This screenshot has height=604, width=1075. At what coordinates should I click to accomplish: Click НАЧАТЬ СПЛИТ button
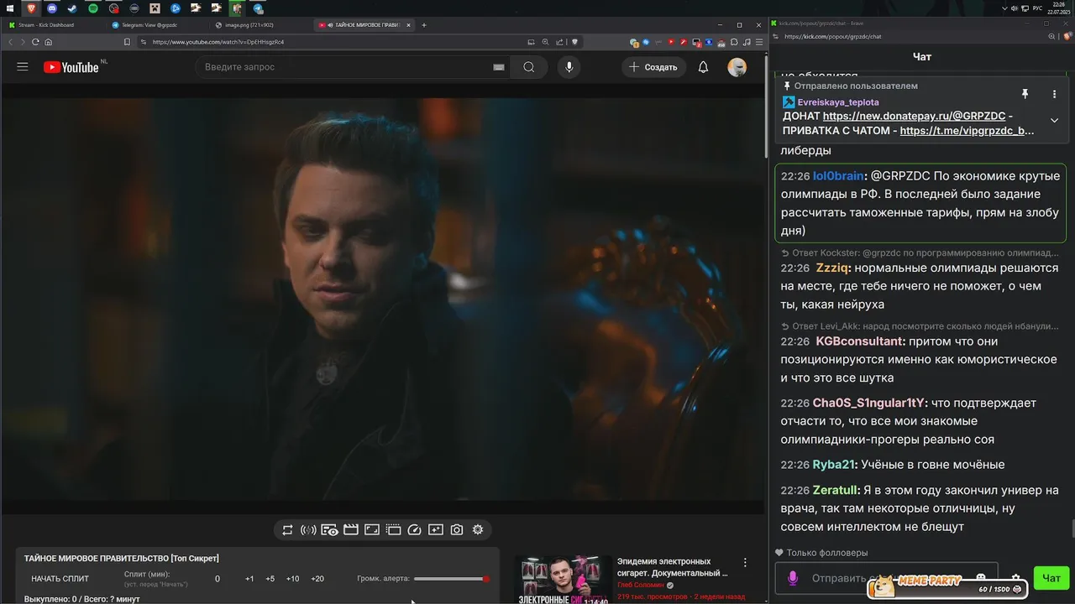coord(60,579)
